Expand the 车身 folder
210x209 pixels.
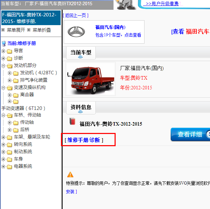(x=3, y=159)
